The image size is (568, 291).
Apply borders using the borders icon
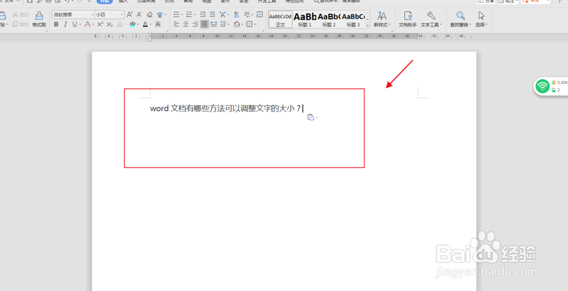pos(249,24)
